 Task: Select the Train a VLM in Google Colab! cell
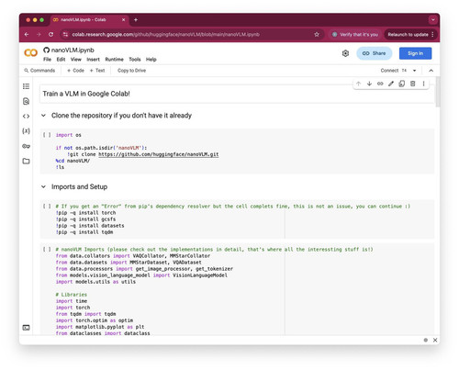click(237, 94)
